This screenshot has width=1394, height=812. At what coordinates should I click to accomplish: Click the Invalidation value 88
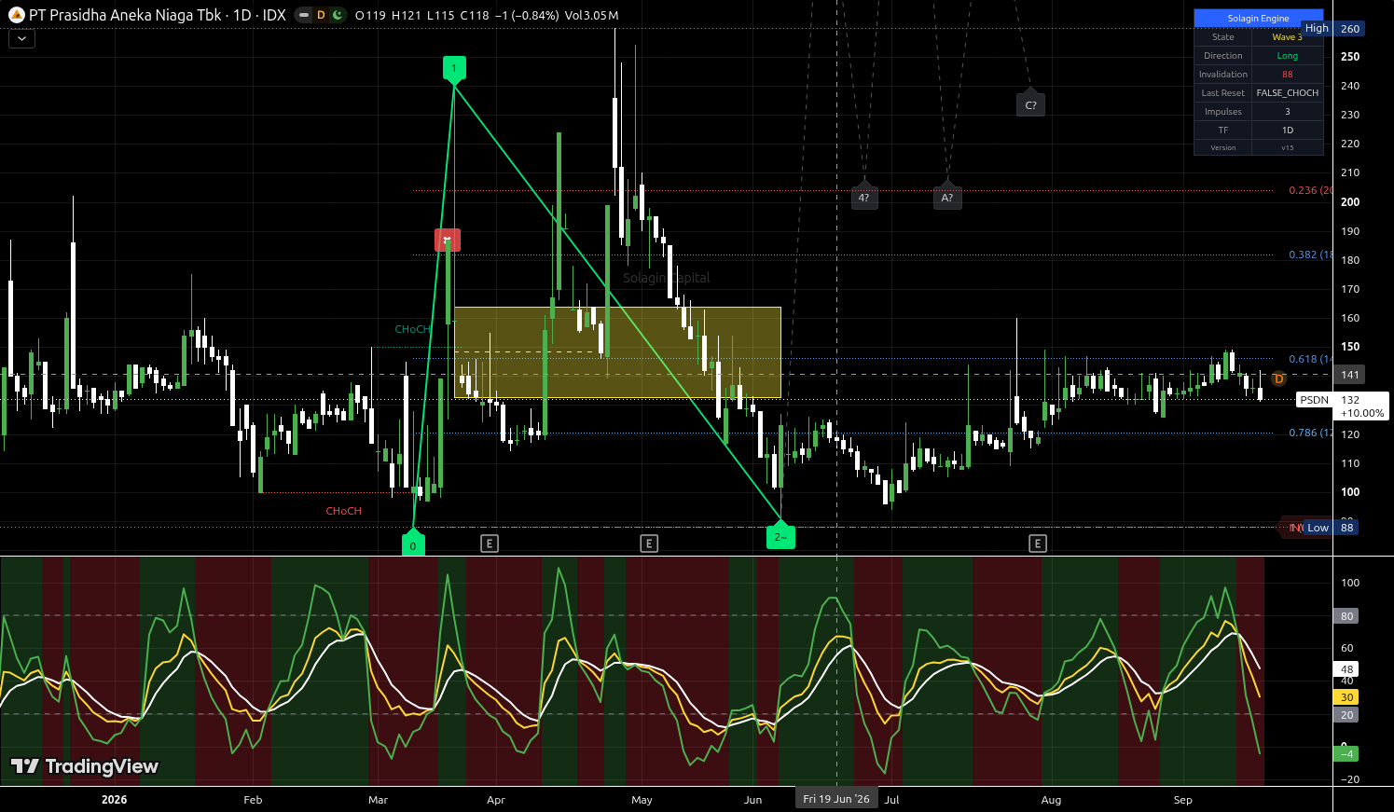(1287, 75)
